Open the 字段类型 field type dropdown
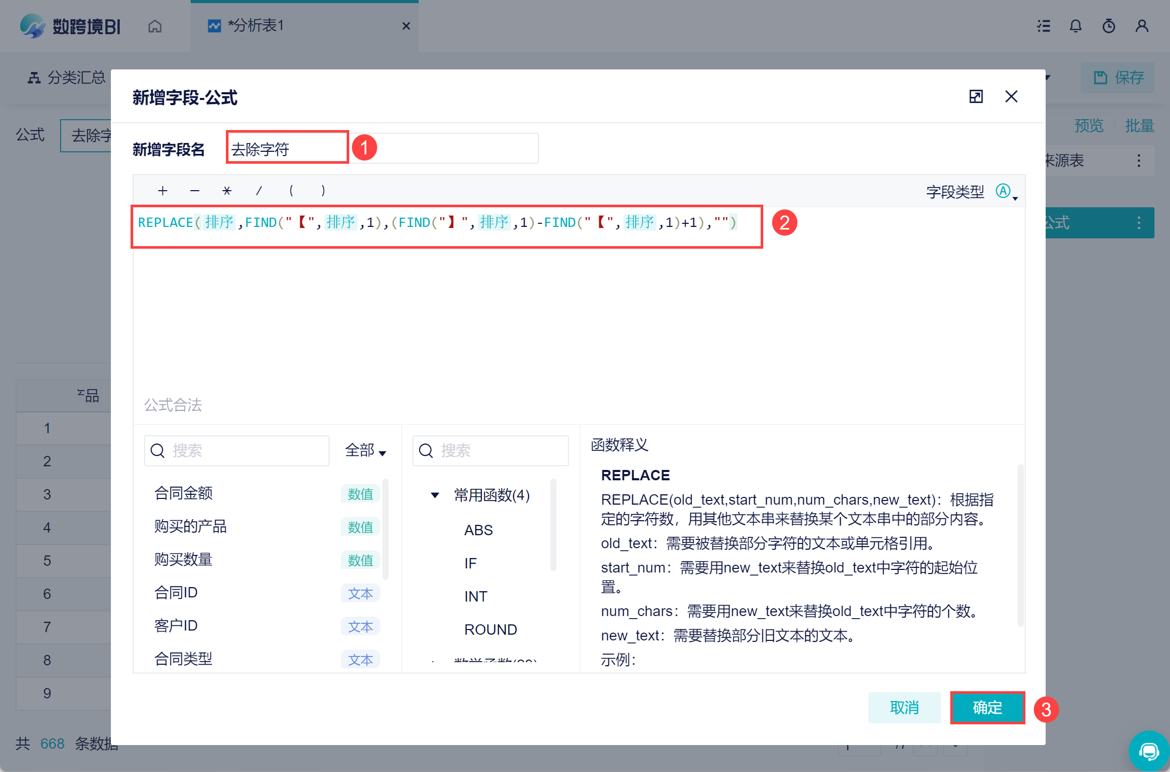1170x772 pixels. [x=1006, y=192]
